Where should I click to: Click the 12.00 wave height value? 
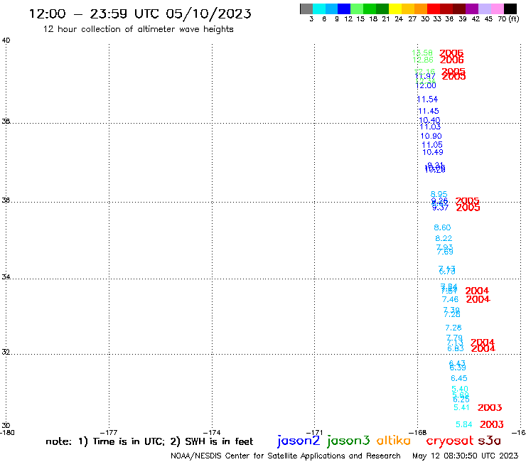pos(426,85)
